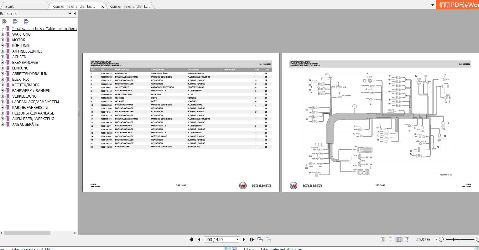This screenshot has width=479, height=250.
Task: Go to the previous page
Action: (x=199, y=240)
